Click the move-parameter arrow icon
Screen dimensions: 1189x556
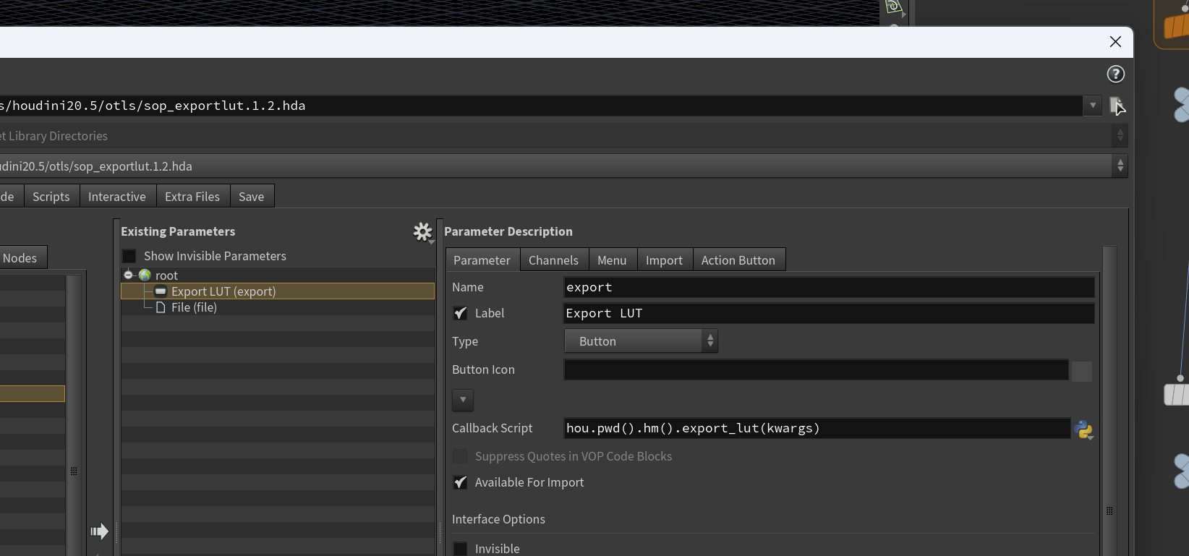coord(99,531)
